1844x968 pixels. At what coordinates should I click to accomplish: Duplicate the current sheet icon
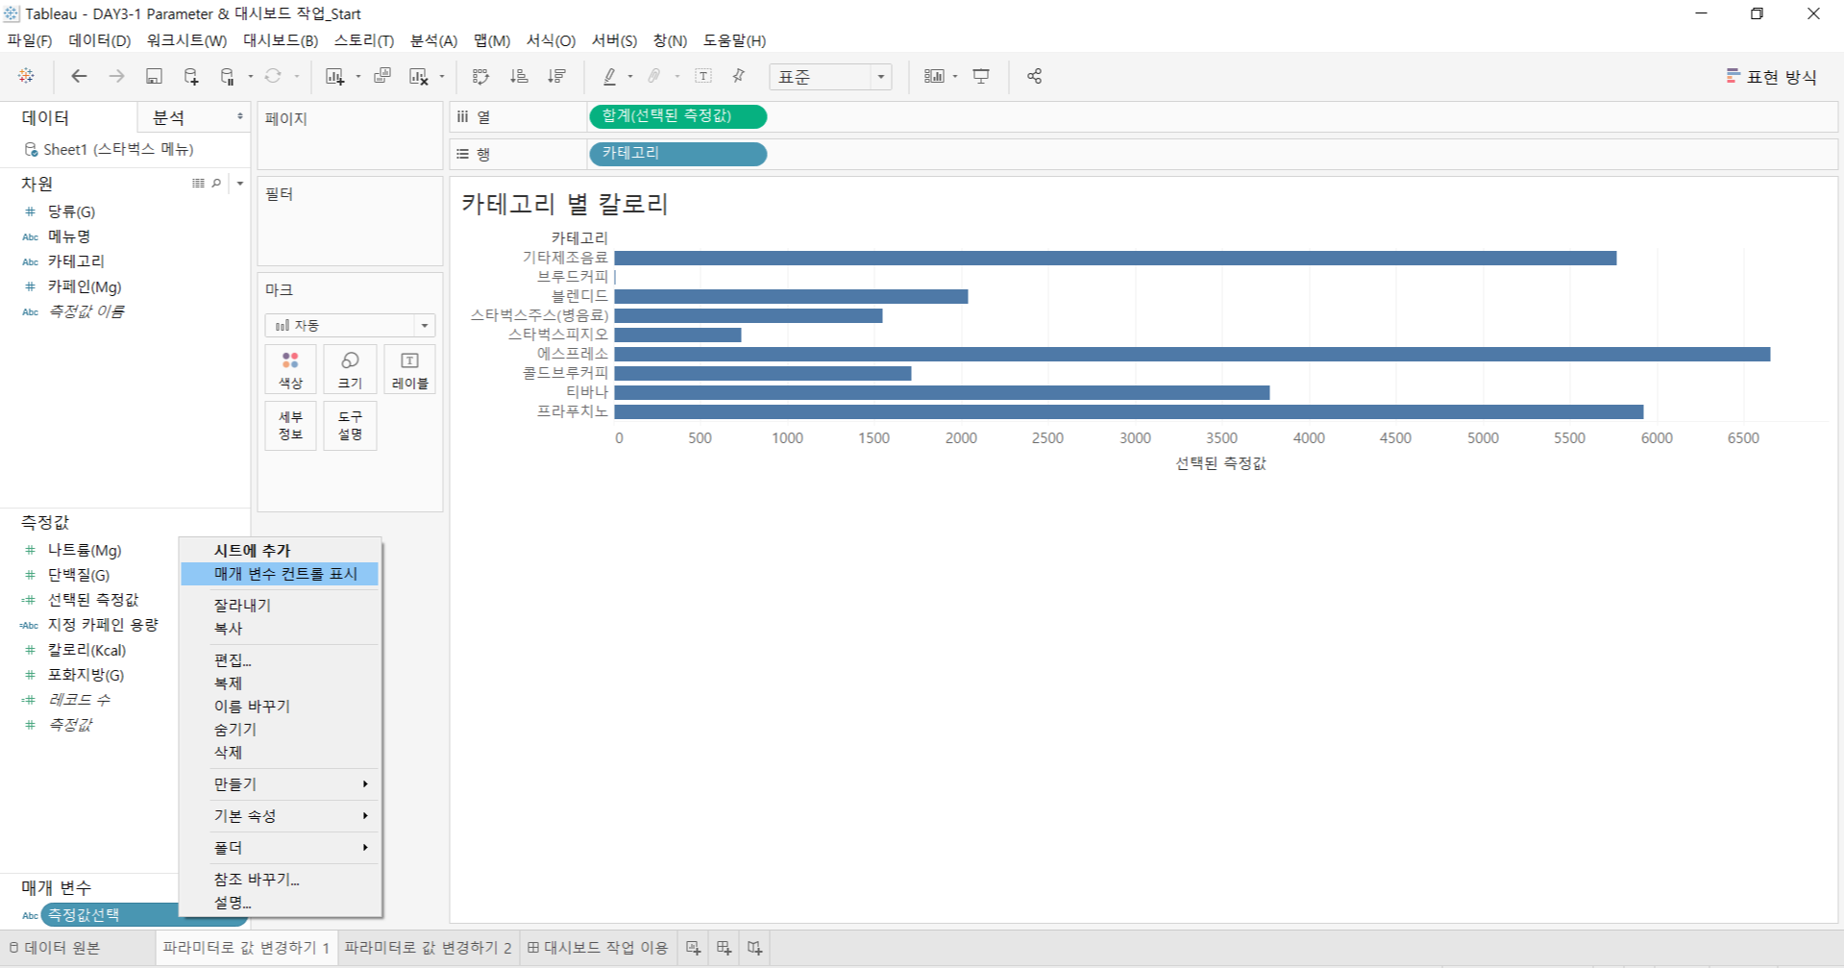(382, 76)
